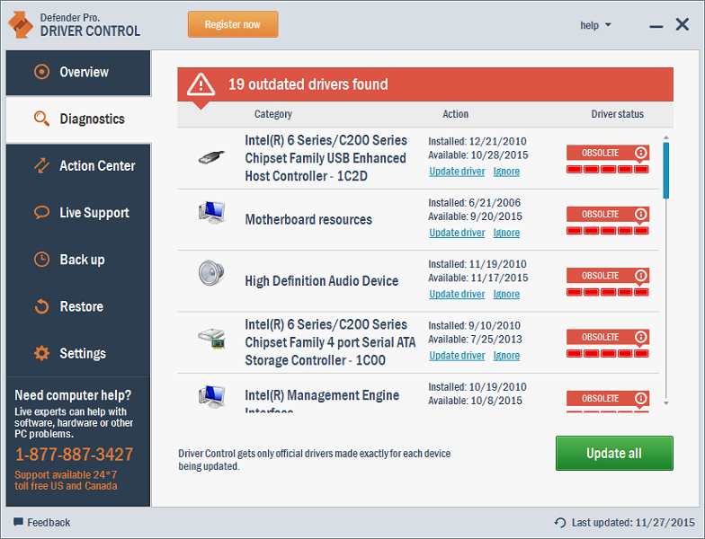Click the refresh icon beside Last updated
The width and height of the screenshot is (705, 539).
point(560,523)
